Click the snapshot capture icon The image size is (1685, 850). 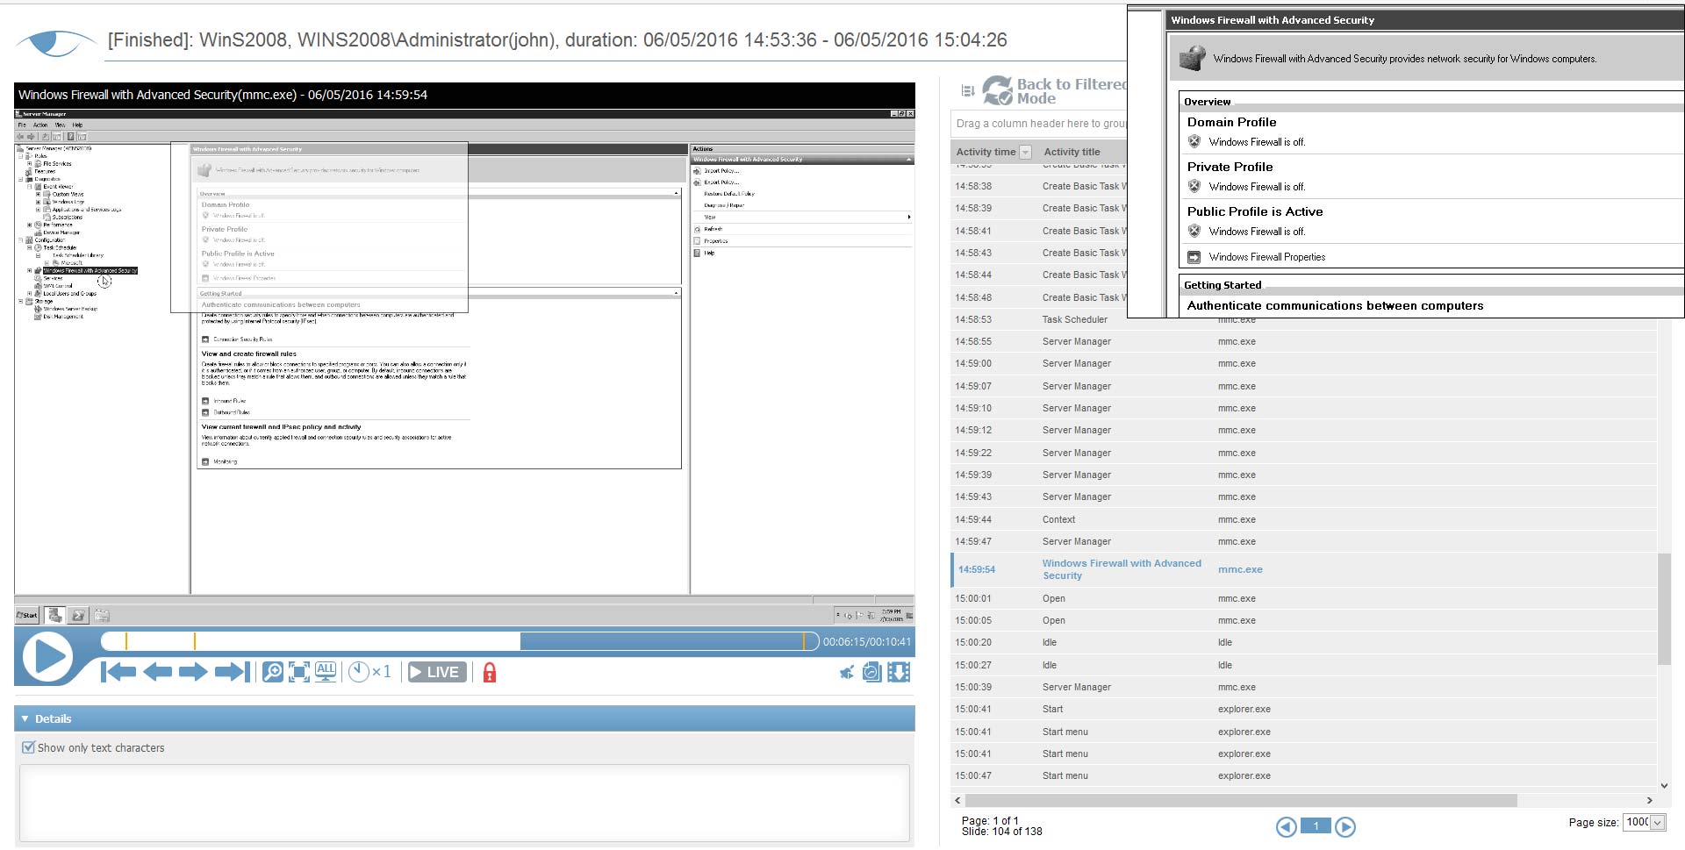(x=871, y=673)
